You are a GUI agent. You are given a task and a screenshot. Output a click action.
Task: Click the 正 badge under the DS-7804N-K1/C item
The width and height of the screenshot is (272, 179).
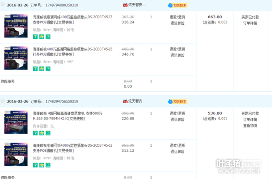tap(48, 133)
